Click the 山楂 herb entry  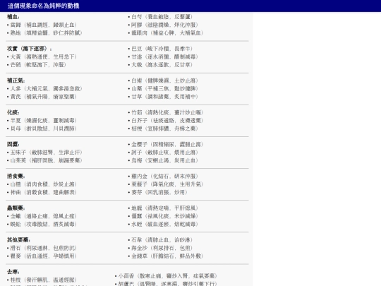pyautogui.click(x=42, y=184)
